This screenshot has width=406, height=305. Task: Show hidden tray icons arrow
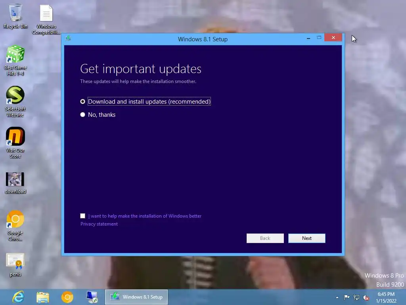337,297
